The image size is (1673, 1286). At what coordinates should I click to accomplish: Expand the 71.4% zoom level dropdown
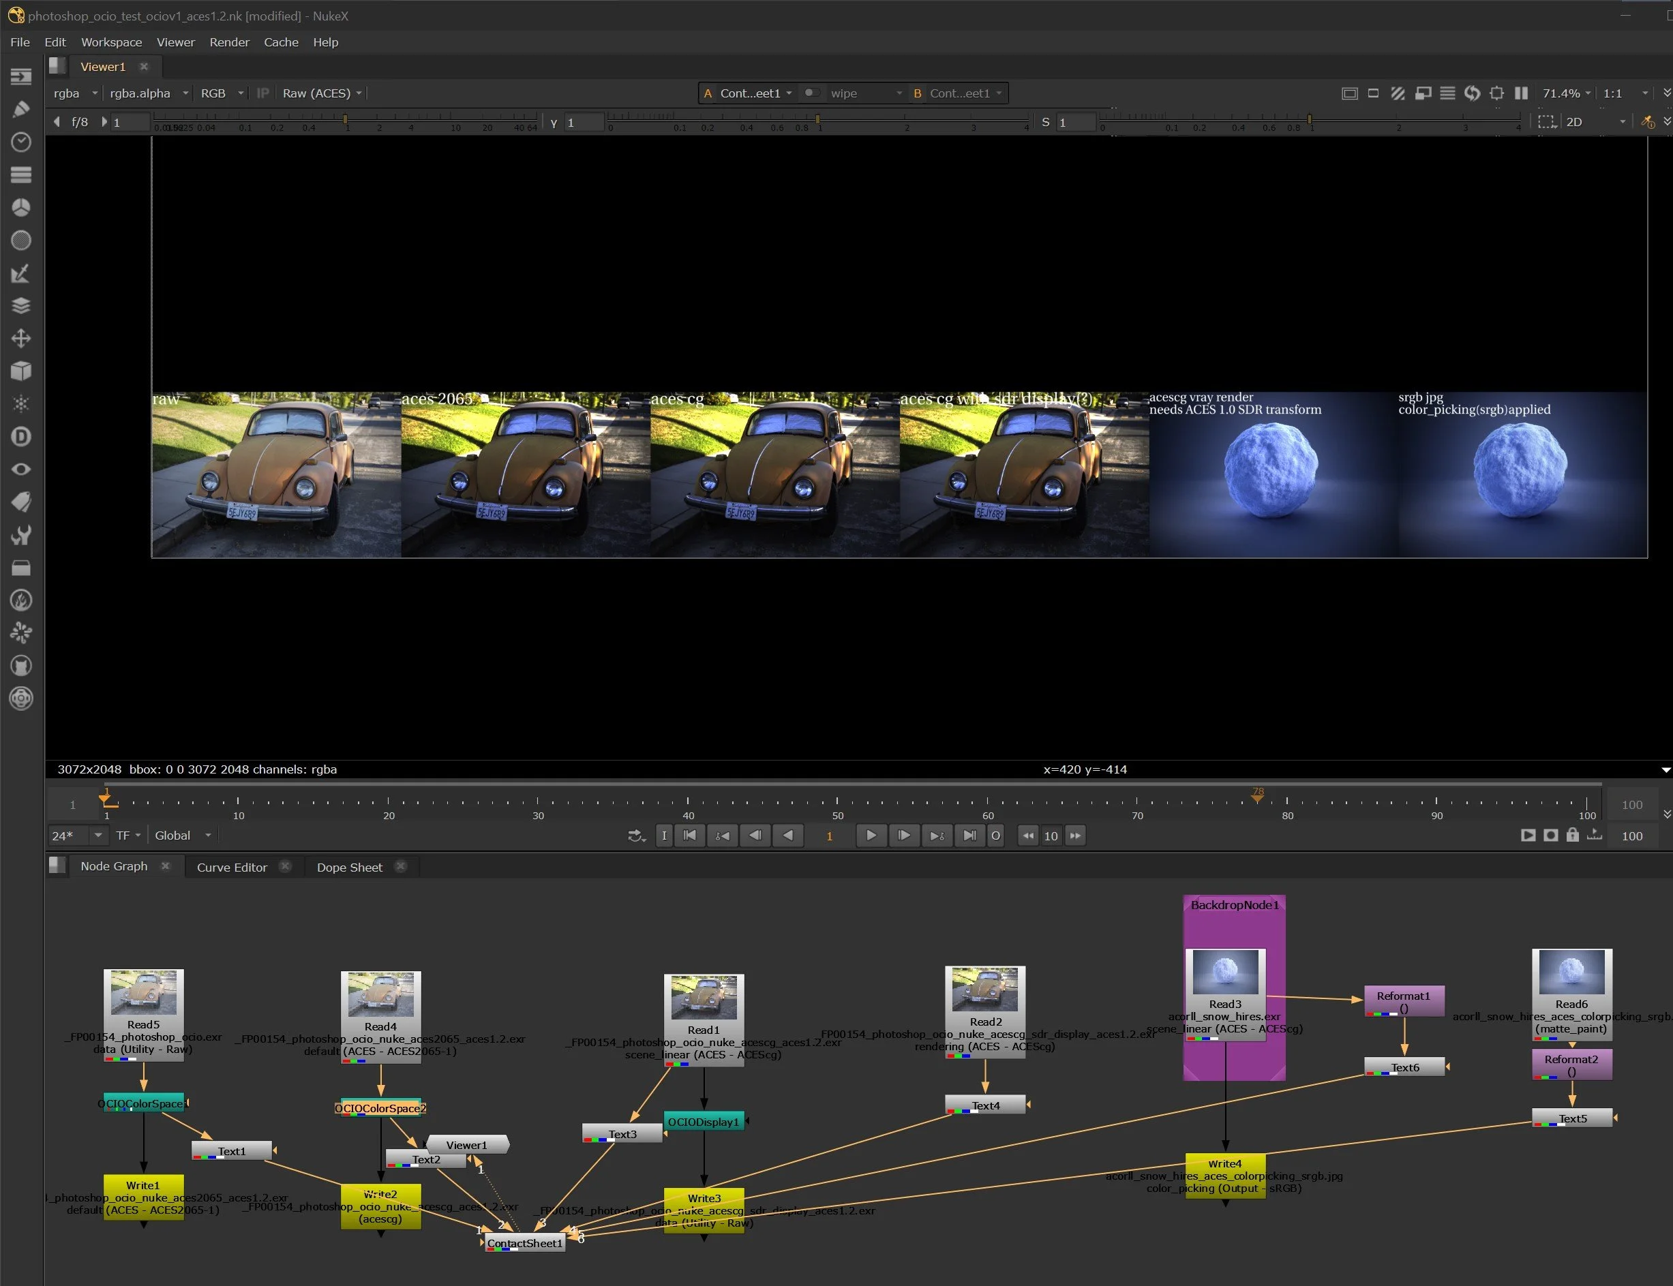click(1566, 93)
